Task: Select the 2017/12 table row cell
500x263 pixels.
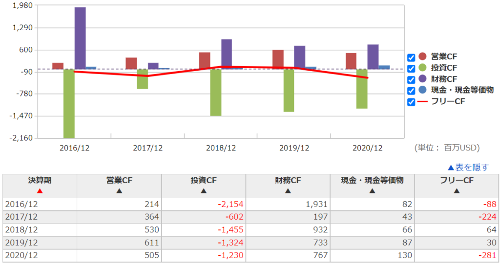Action: tap(40, 217)
